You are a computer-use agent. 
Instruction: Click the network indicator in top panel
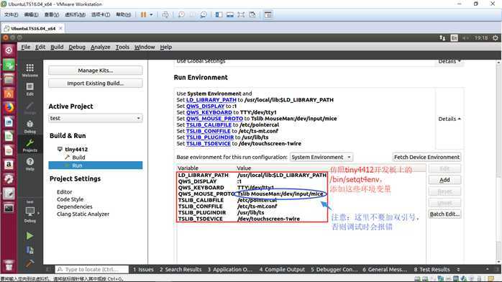pyautogui.click(x=442, y=38)
